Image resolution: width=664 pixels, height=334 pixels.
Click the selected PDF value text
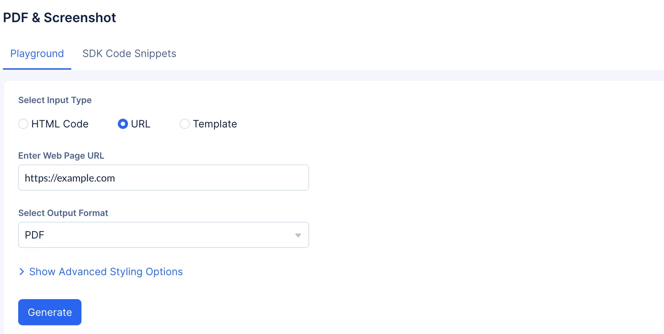(35, 235)
